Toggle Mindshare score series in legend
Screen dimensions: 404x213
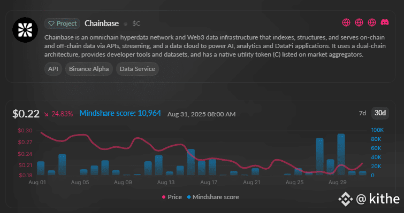213,197
